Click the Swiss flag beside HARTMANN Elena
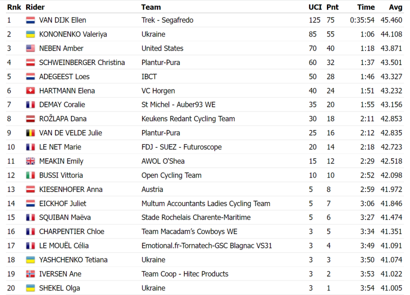410x295 pixels. [30, 90]
